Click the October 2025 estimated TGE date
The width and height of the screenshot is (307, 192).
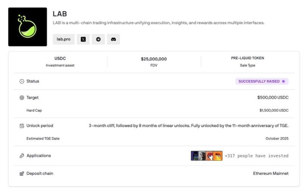pos(277,139)
